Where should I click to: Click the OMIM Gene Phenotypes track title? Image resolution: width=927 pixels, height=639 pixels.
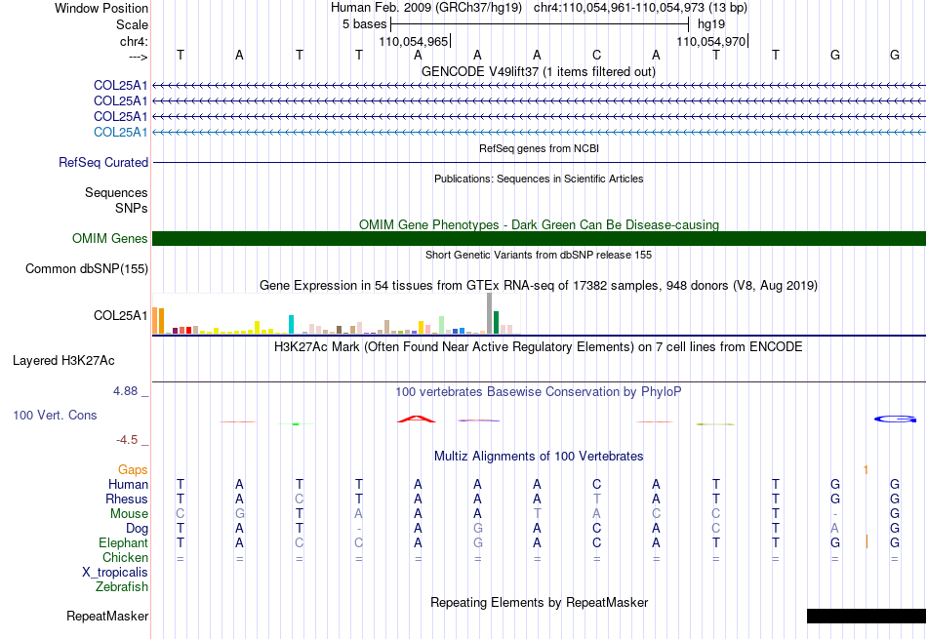539,224
